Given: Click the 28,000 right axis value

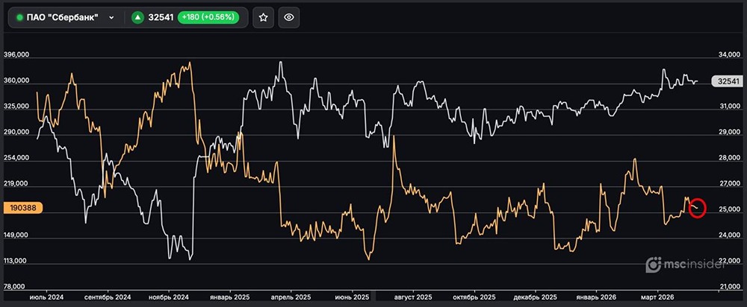Looking at the screenshot, I should pos(729,158).
